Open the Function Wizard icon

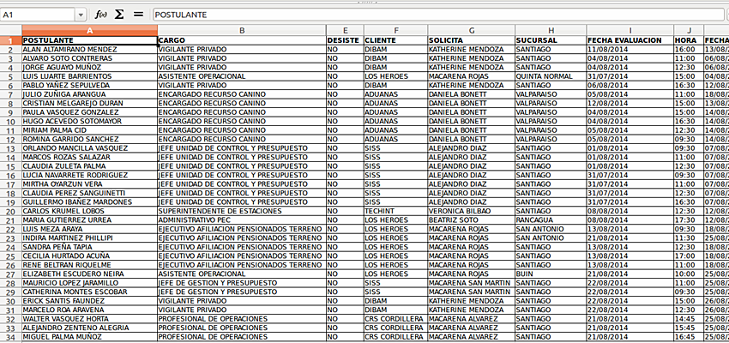100,15
